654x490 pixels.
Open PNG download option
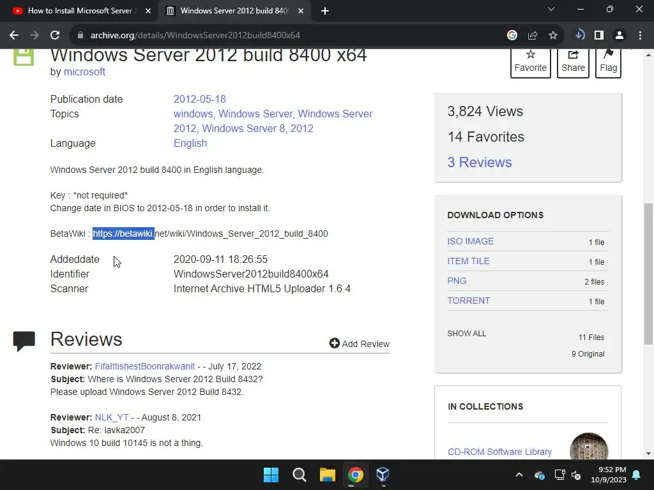[457, 281]
